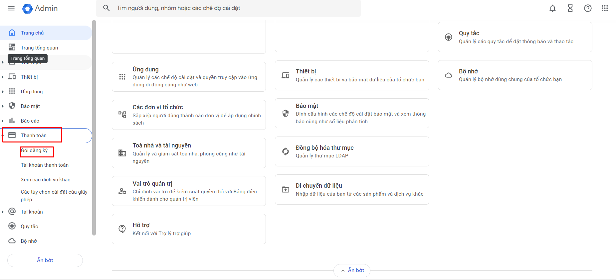Click the Tài khoản at-sign icon
This screenshot has width=616, height=280.
coord(12,211)
